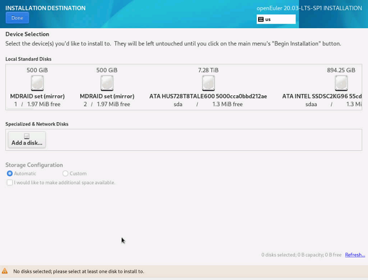Click the 'us' keyboard layout indicator

[268, 19]
